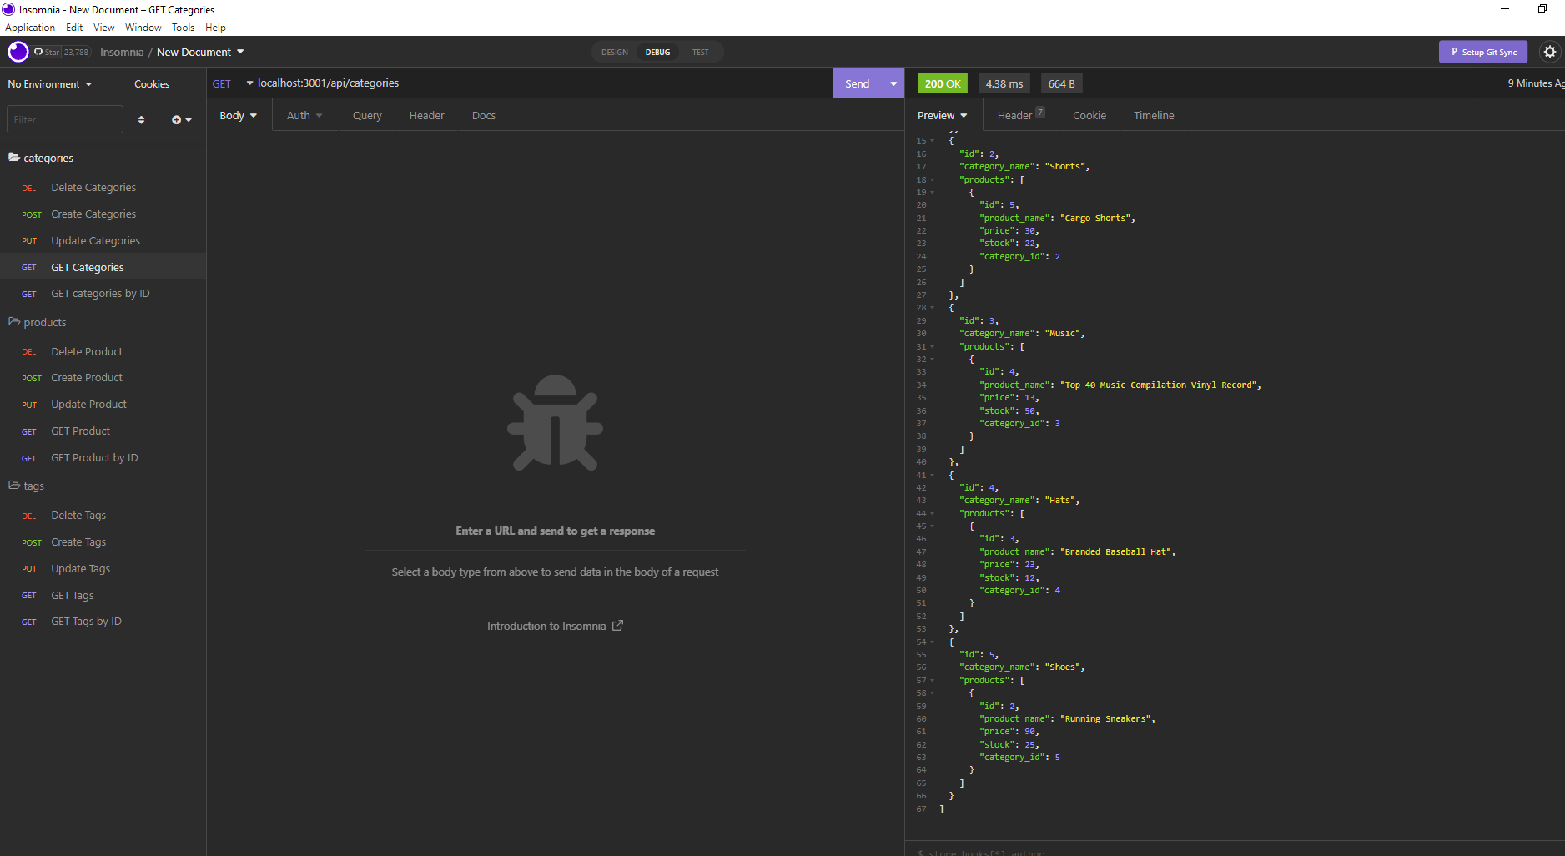
Task: Open the Insomnia application menu icon
Action: click(8, 9)
